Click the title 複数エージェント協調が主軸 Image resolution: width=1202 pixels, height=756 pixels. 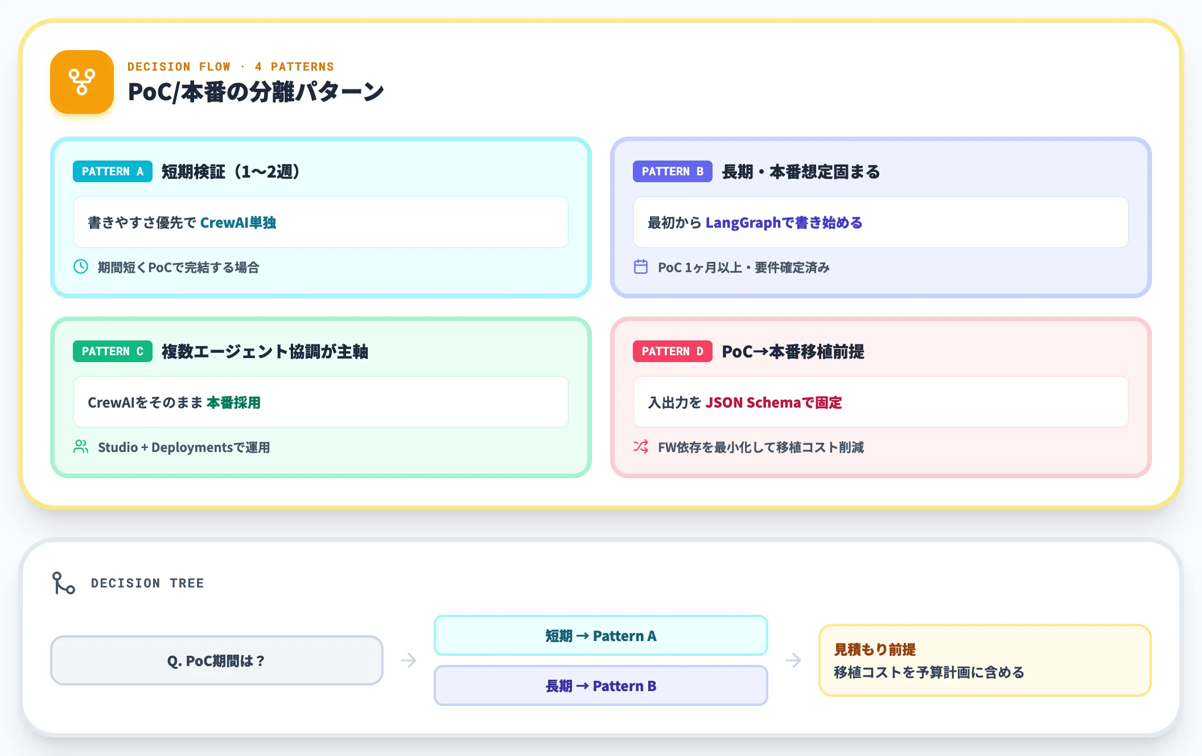click(x=265, y=351)
